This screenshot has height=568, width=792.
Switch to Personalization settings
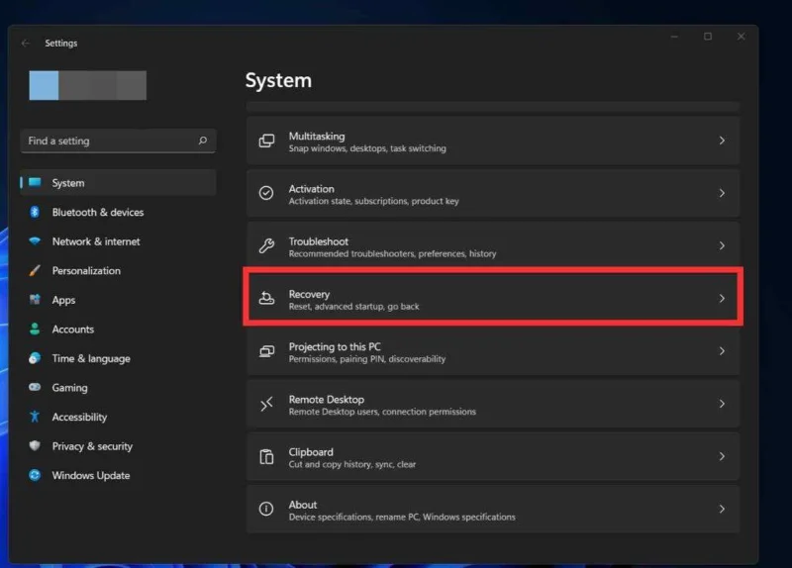pos(118,270)
